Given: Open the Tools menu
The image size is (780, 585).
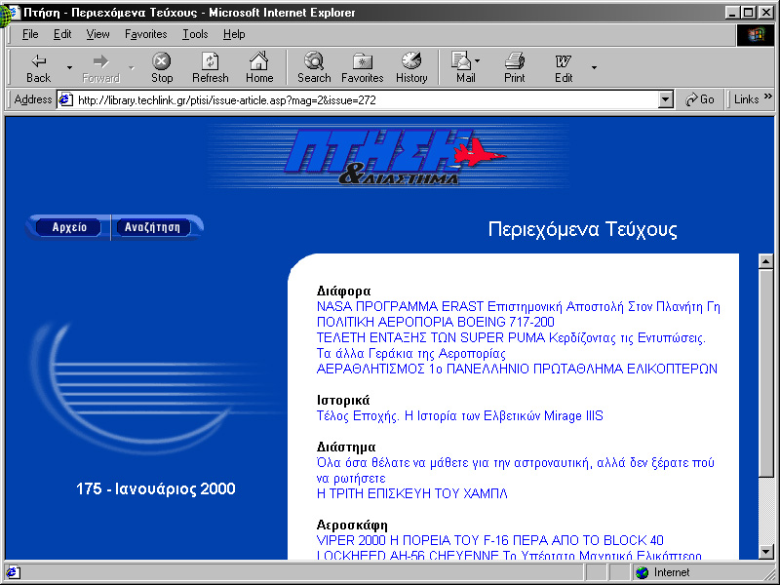Looking at the screenshot, I should click(195, 34).
